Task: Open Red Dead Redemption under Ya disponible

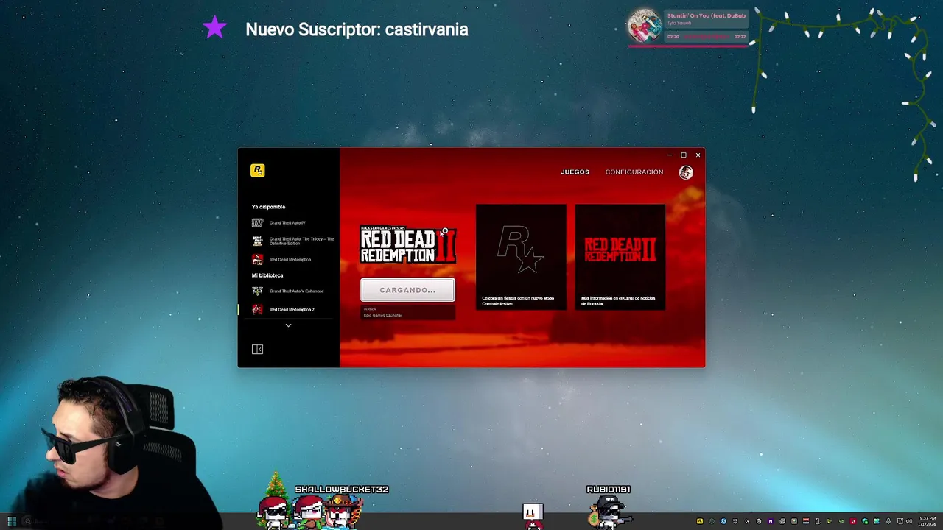Action: [292, 259]
